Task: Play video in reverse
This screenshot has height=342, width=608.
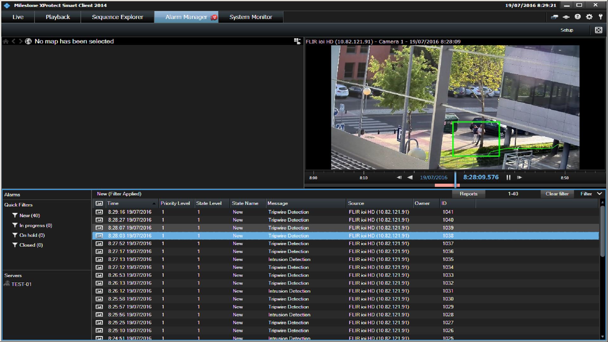Action: [x=410, y=178]
